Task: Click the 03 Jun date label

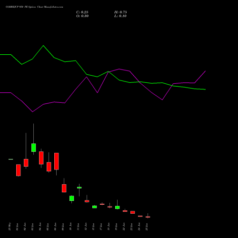Action: click(32, 227)
